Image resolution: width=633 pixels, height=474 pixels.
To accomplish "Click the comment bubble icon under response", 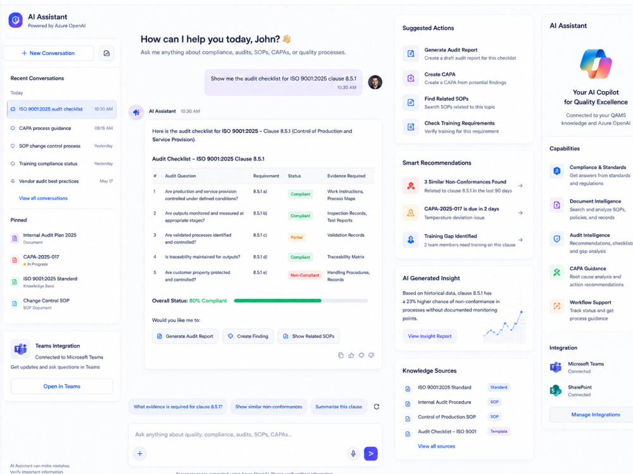I will pyautogui.click(x=361, y=356).
